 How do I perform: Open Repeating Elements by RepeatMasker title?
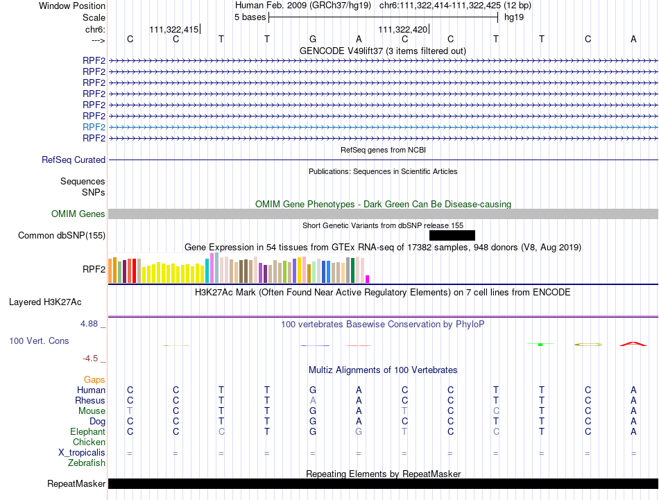pyautogui.click(x=383, y=474)
